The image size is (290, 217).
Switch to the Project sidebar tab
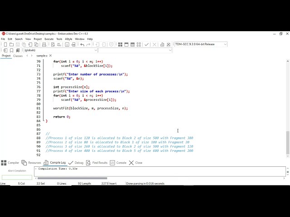click(6, 56)
